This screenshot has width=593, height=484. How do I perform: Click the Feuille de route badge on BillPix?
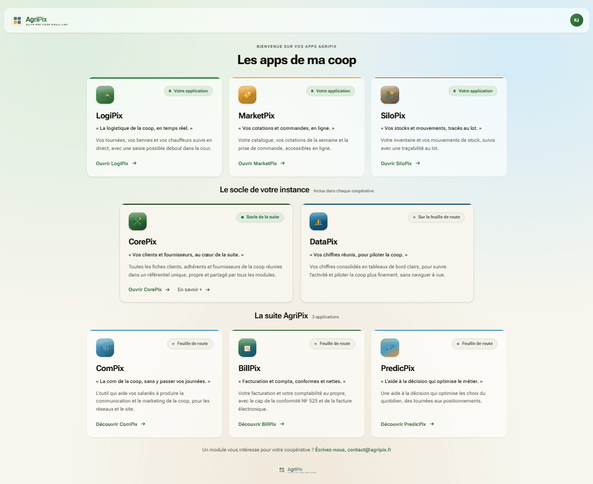(x=332, y=344)
